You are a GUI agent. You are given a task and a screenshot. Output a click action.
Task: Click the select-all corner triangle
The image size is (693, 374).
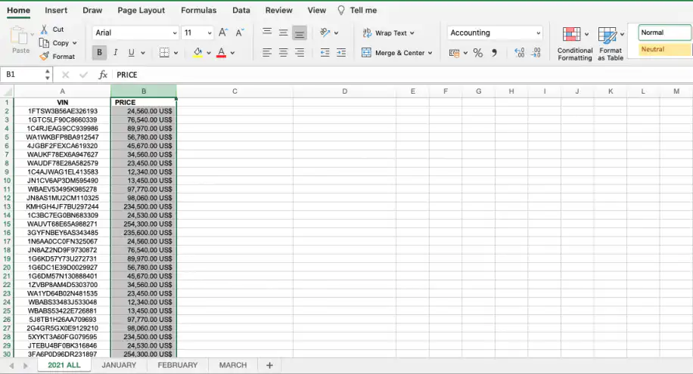click(x=8, y=91)
